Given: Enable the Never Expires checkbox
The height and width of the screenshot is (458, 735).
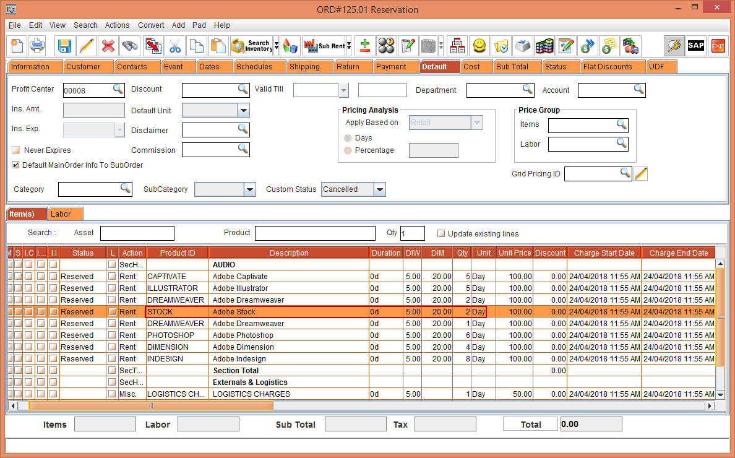Looking at the screenshot, I should [16, 150].
